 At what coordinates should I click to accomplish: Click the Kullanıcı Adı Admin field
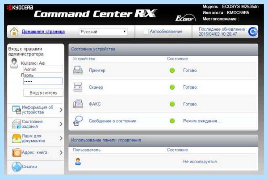43,69
